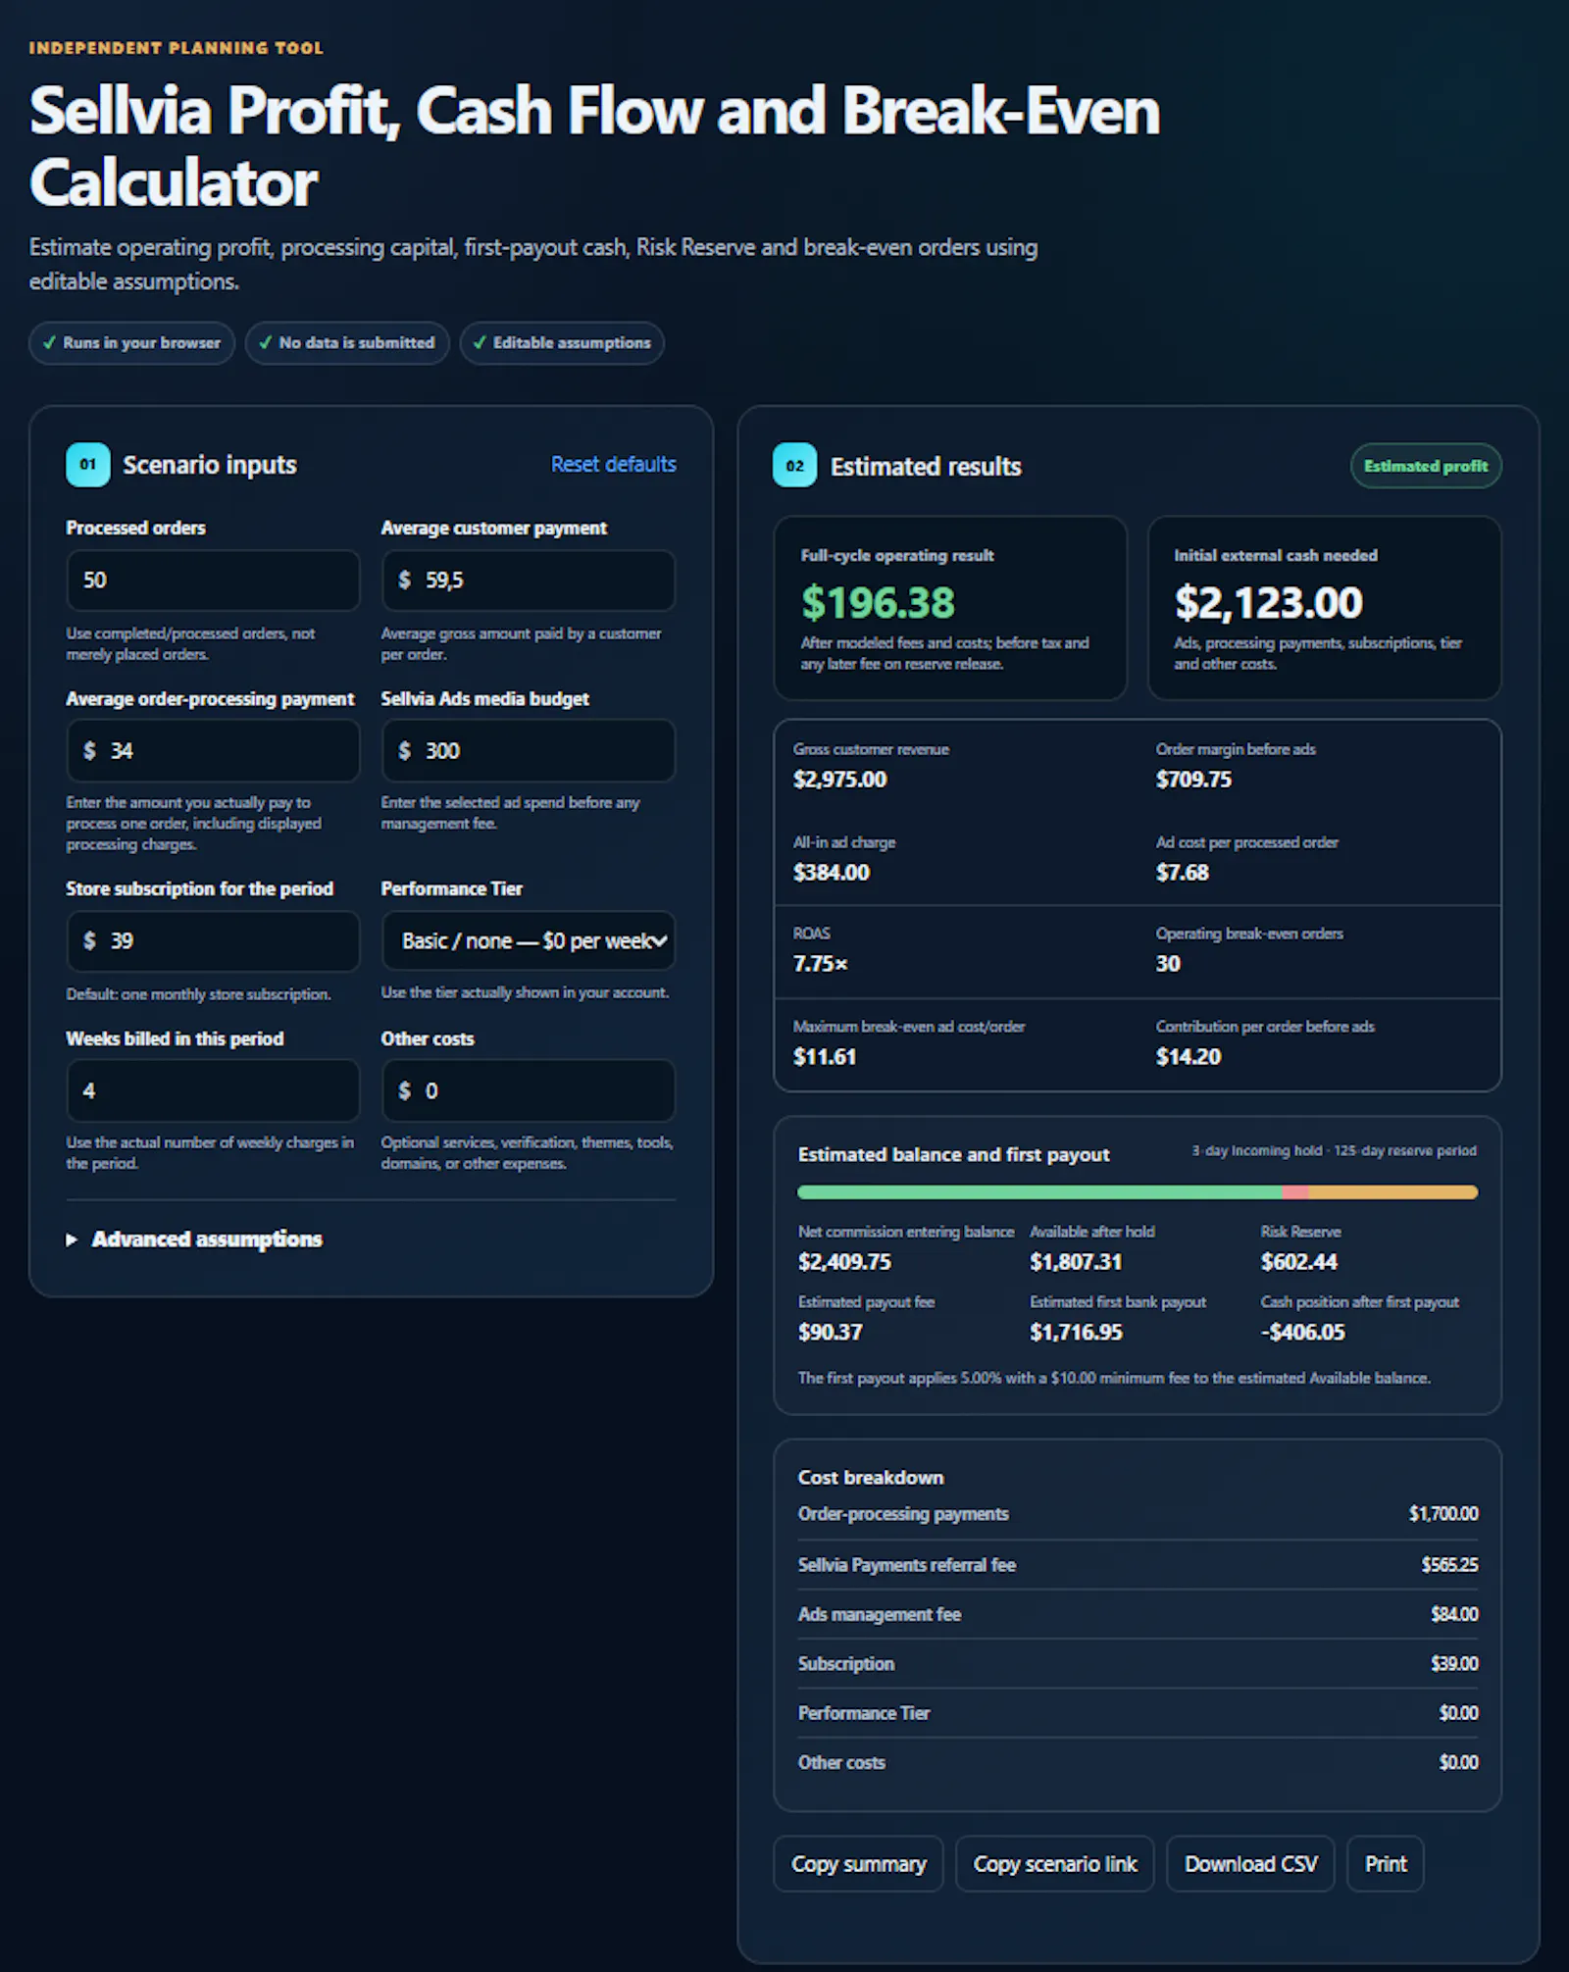The height and width of the screenshot is (1972, 1569).
Task: Click the Estimated profit badge
Action: pos(1426,466)
